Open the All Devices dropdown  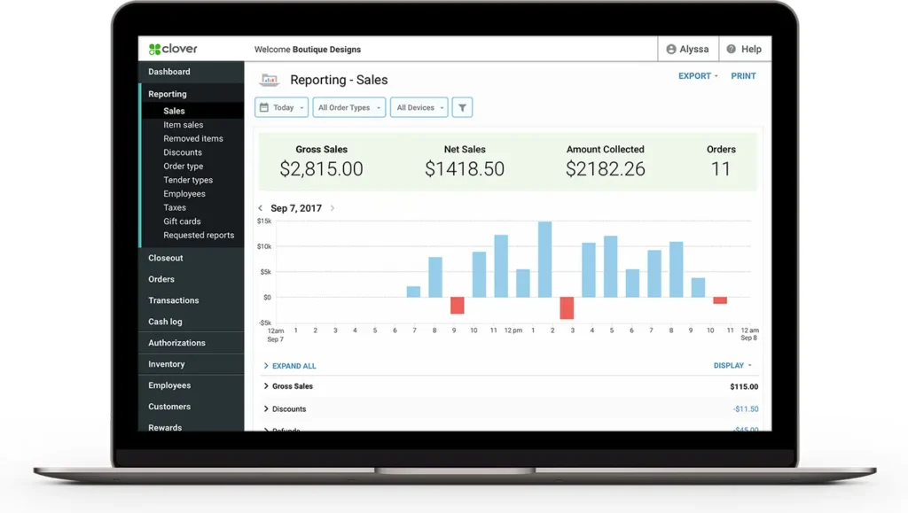pos(419,107)
